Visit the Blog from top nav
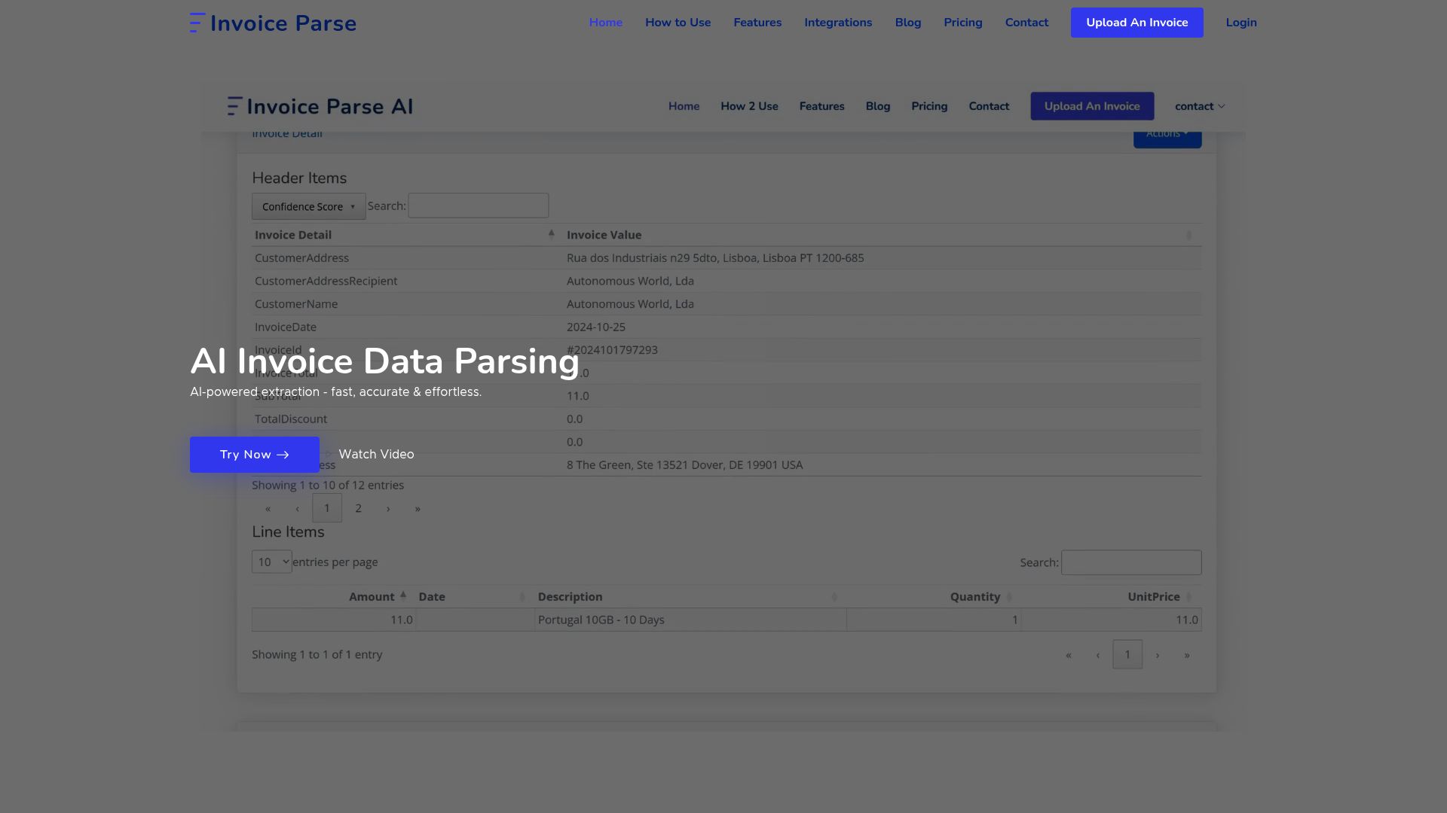This screenshot has width=1447, height=813. 908,23
